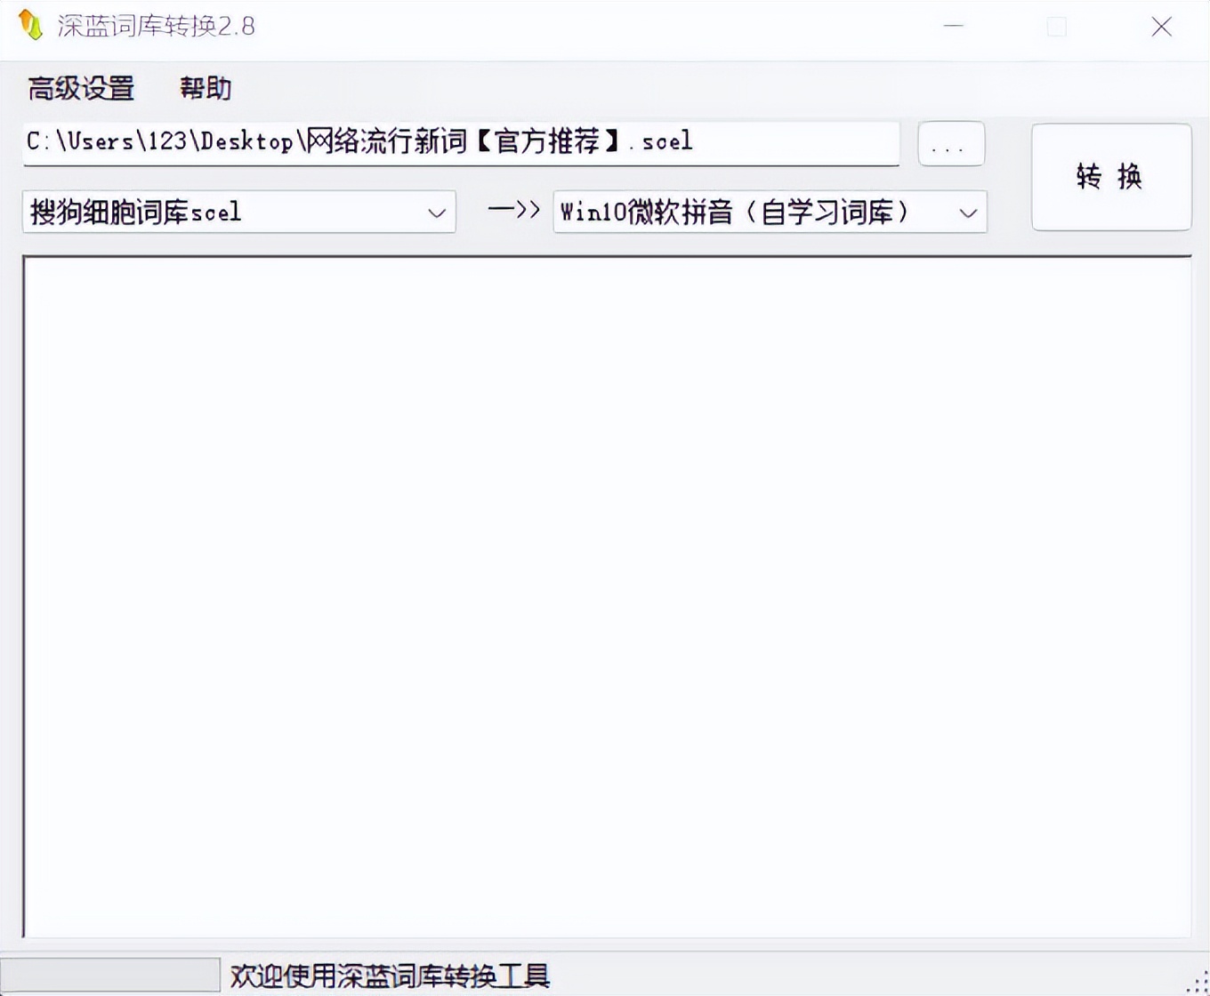Open the 高级设置 menu
The height and width of the screenshot is (996, 1210).
pos(81,88)
